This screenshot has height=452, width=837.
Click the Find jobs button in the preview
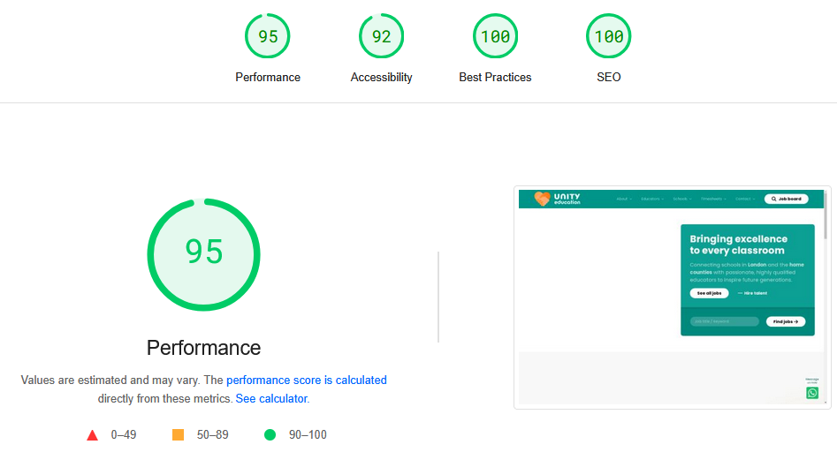point(785,322)
